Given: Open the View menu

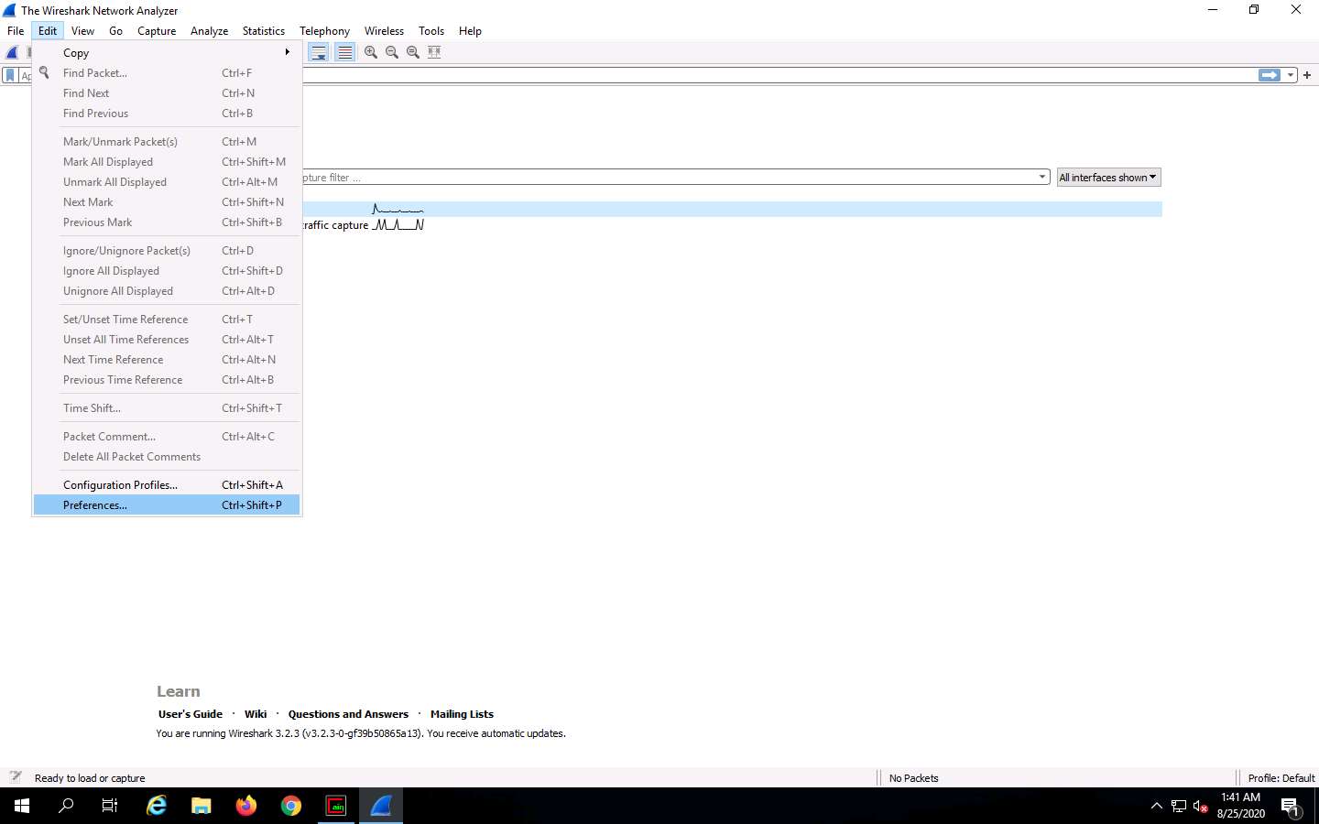Looking at the screenshot, I should click(82, 30).
